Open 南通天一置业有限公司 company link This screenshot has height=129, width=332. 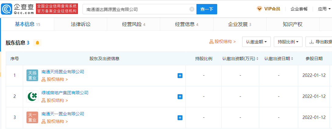click(63, 114)
